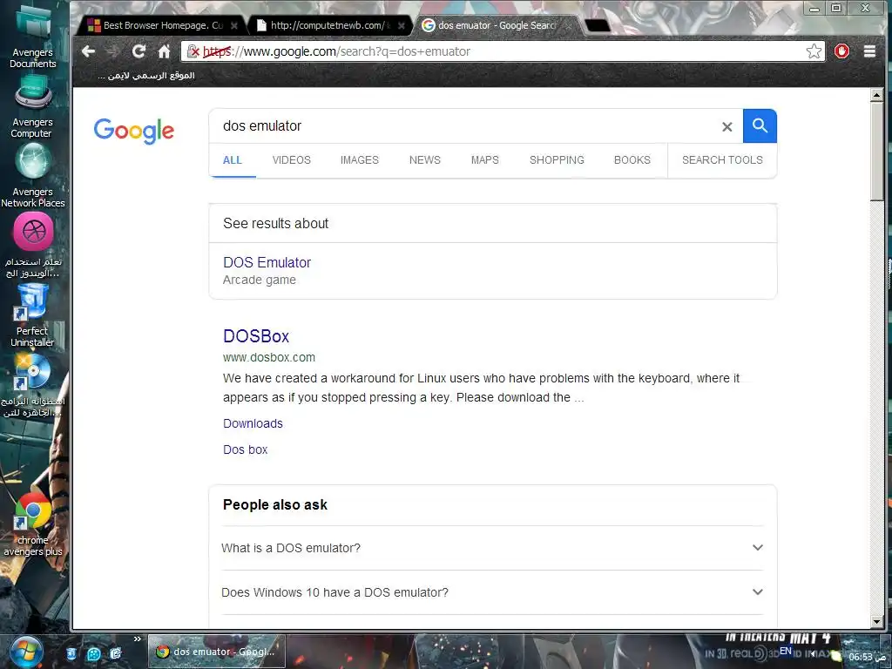This screenshot has height=669, width=892.
Task: Click the scrollbar down arrow
Action: pyautogui.click(x=876, y=622)
